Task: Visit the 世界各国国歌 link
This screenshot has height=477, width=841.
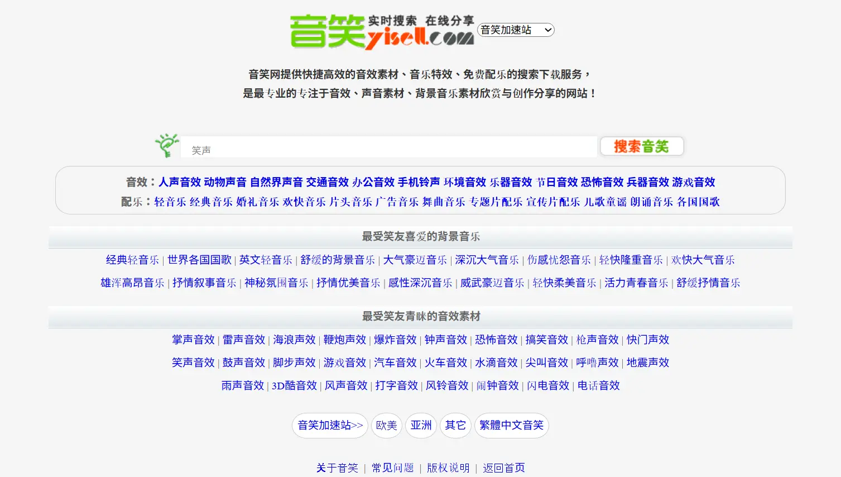Action: point(199,260)
